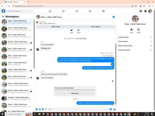Add people to the chat
This screenshot has width=155, height=116.
(x=72, y=30)
